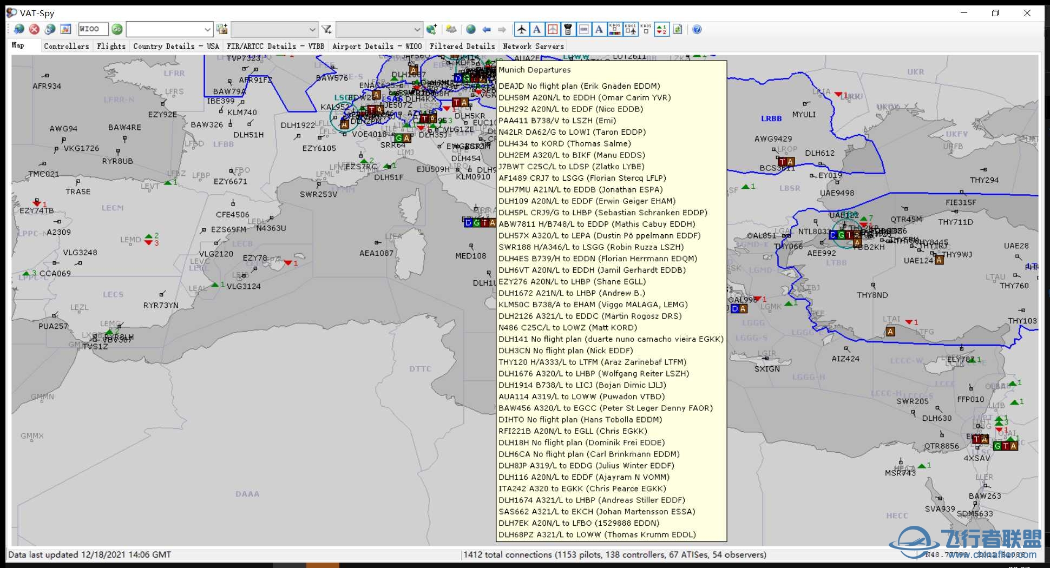Click the download data globe icon
The width and height of the screenshot is (1050, 568).
tap(19, 29)
